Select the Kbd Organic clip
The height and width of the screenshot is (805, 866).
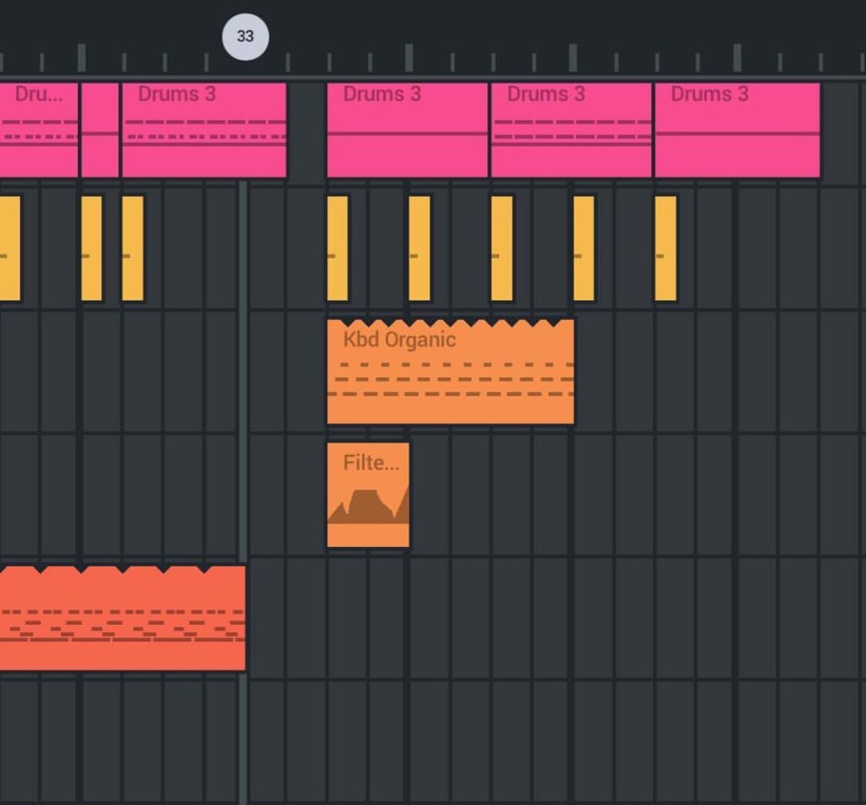coord(450,372)
